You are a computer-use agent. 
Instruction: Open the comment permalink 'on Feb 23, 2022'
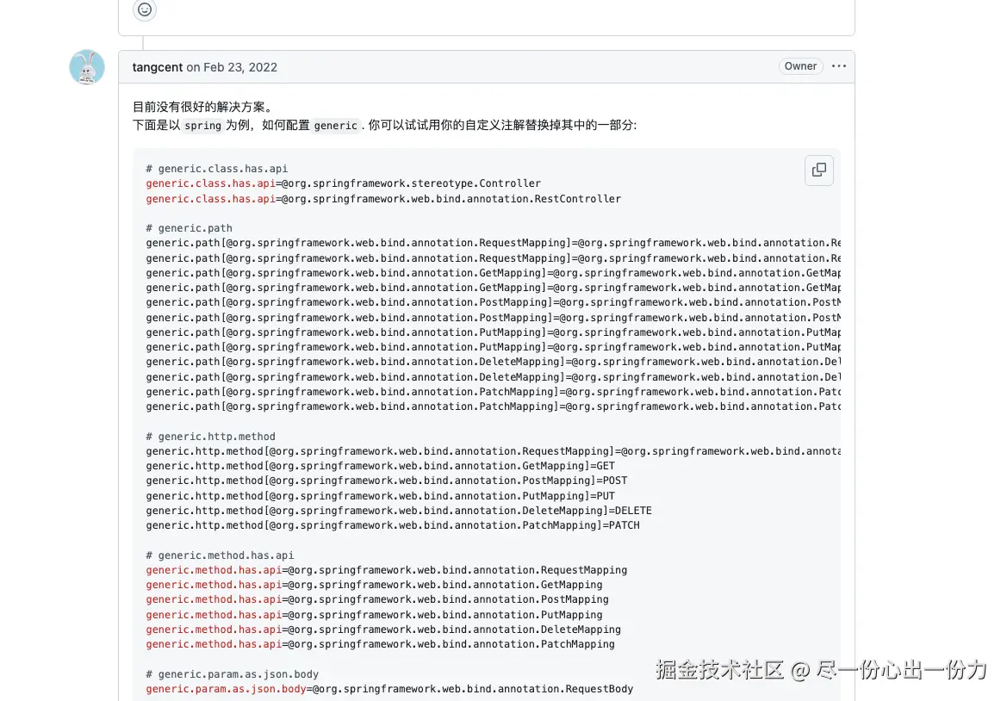pos(232,67)
